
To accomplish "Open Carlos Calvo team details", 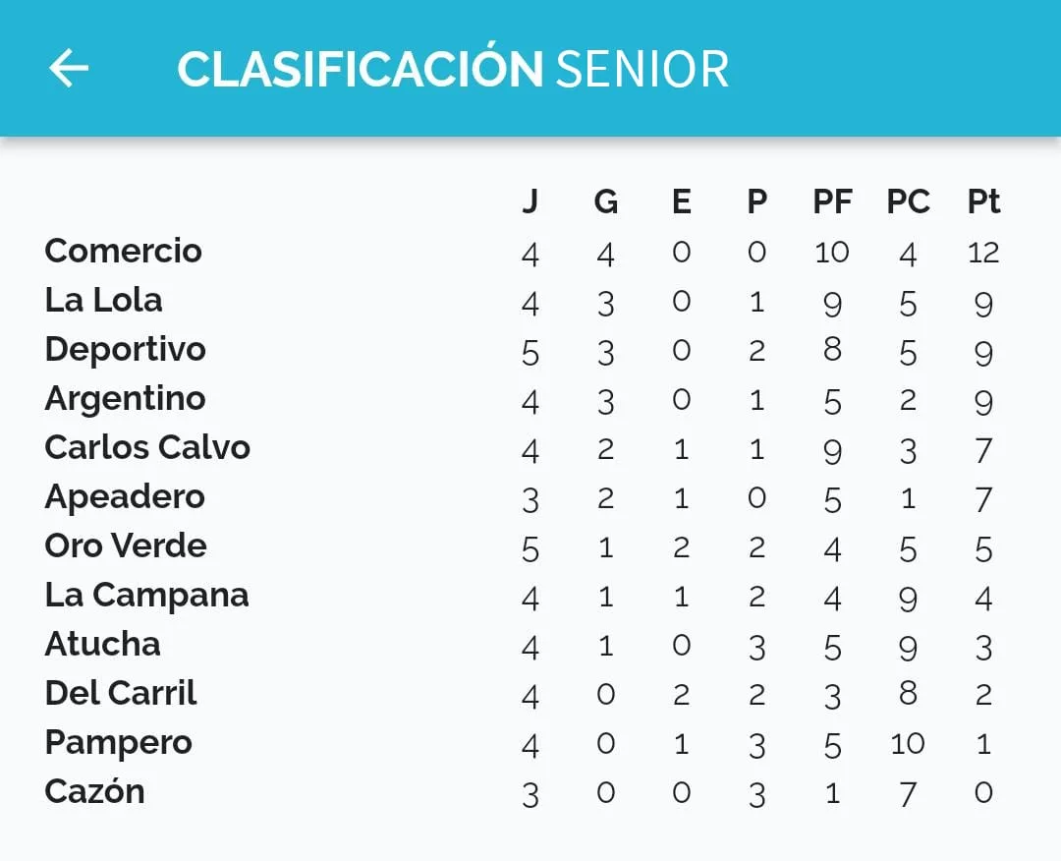I will [147, 447].
